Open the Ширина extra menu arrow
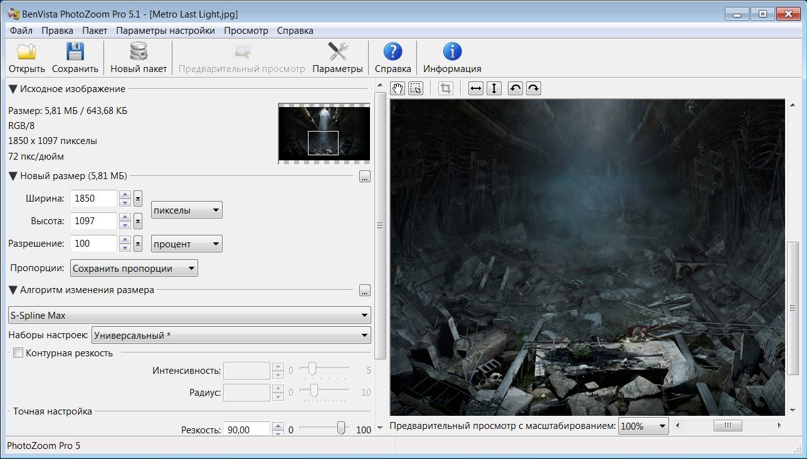Viewport: 807px width, 459px height. pos(138,199)
